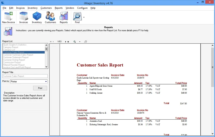Click the Stalking Armor item name
This screenshot has height=137, width=215.
(96, 93)
